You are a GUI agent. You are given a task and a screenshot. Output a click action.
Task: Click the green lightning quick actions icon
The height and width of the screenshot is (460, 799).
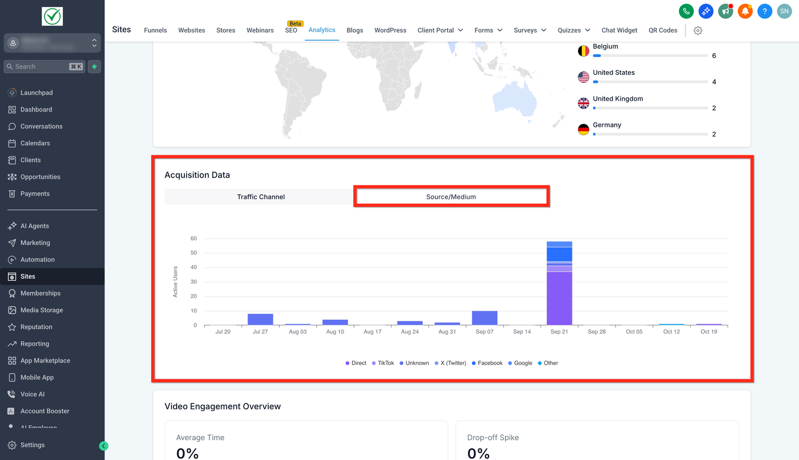94,67
